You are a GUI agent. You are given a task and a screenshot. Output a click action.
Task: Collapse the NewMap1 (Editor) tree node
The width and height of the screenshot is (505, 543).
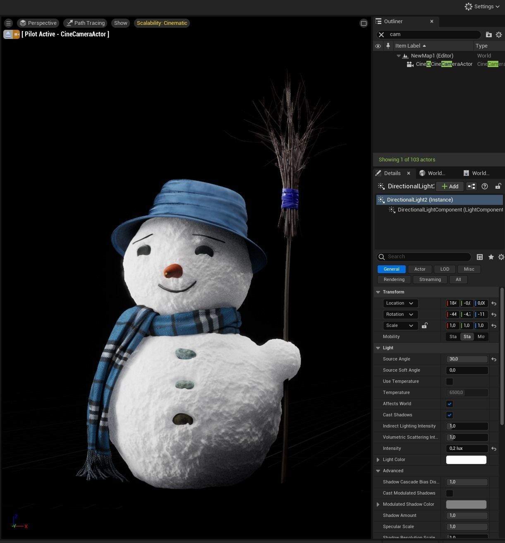pyautogui.click(x=399, y=56)
